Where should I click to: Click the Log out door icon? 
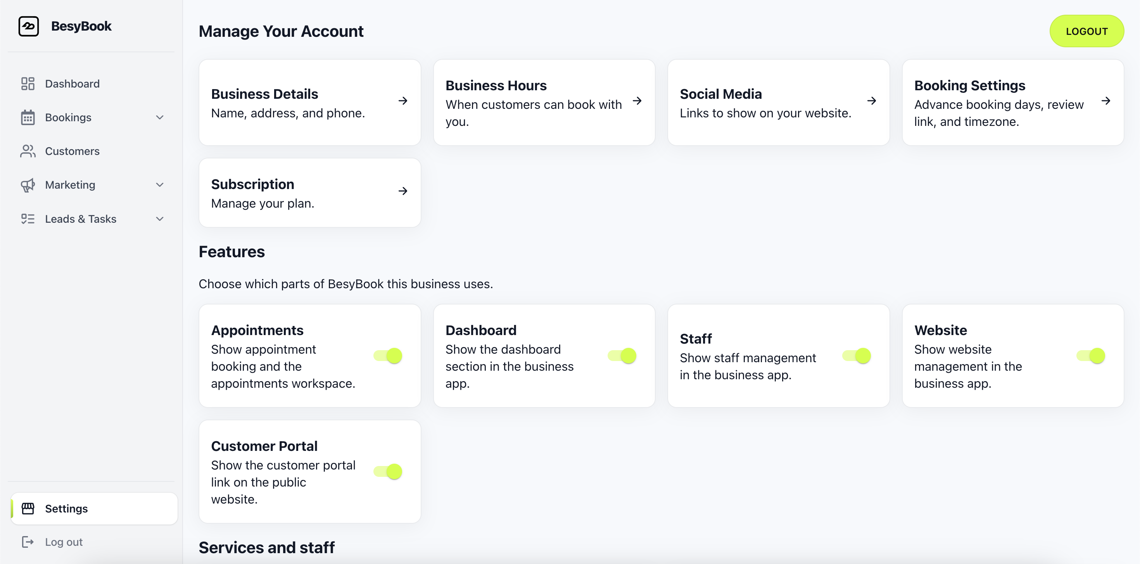coord(28,542)
